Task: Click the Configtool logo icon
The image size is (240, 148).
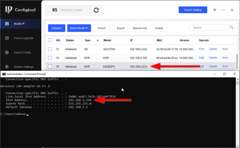Action: click(9, 10)
